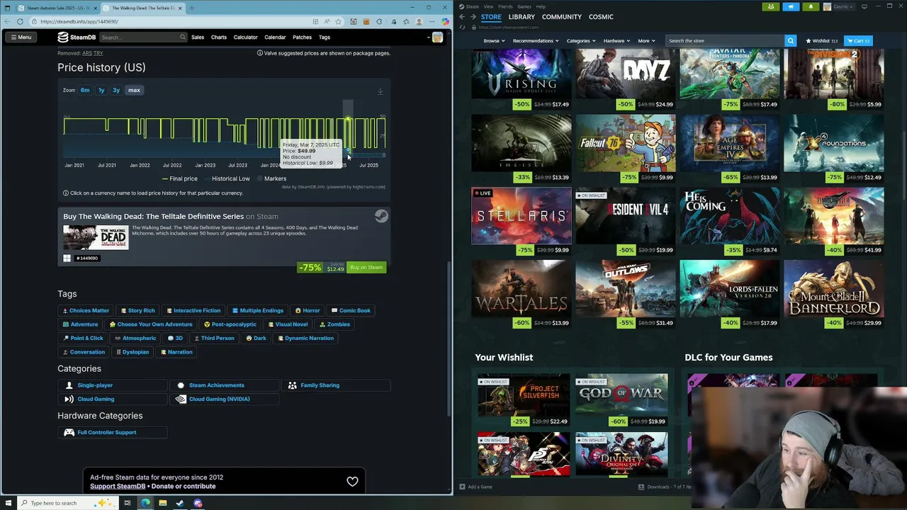Click Steam logo icon in buy widget
Screen dimensions: 907x510
(381, 216)
